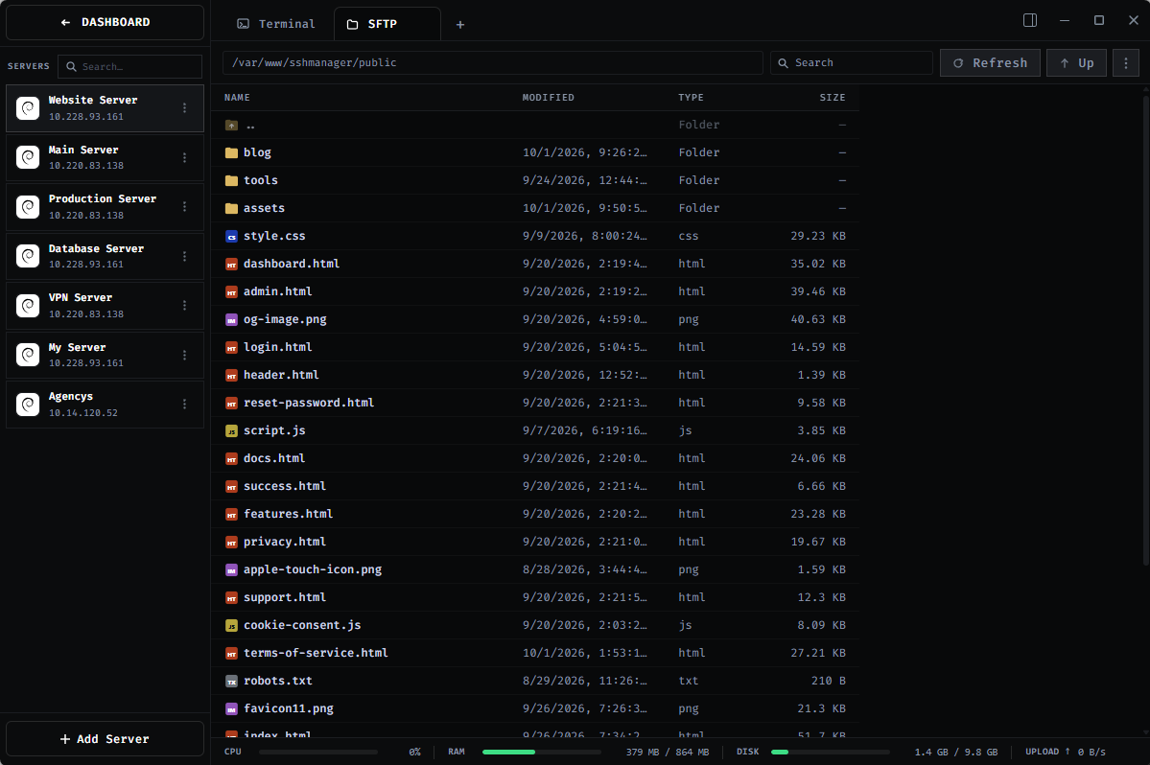Image resolution: width=1150 pixels, height=765 pixels.
Task: Open the SFTP more options menu
Action: point(1126,63)
